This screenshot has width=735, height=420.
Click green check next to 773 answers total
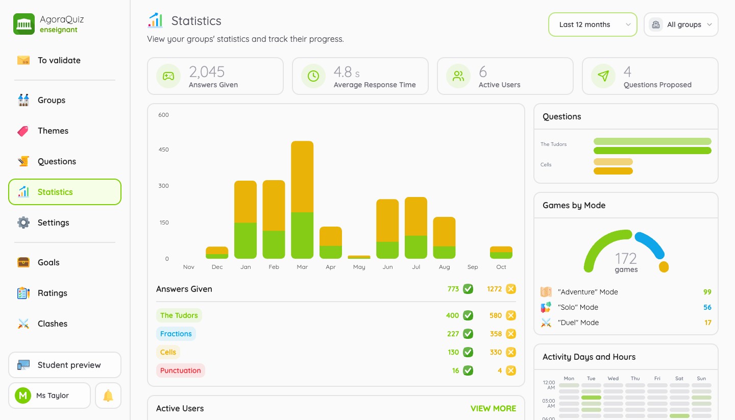[468, 289]
